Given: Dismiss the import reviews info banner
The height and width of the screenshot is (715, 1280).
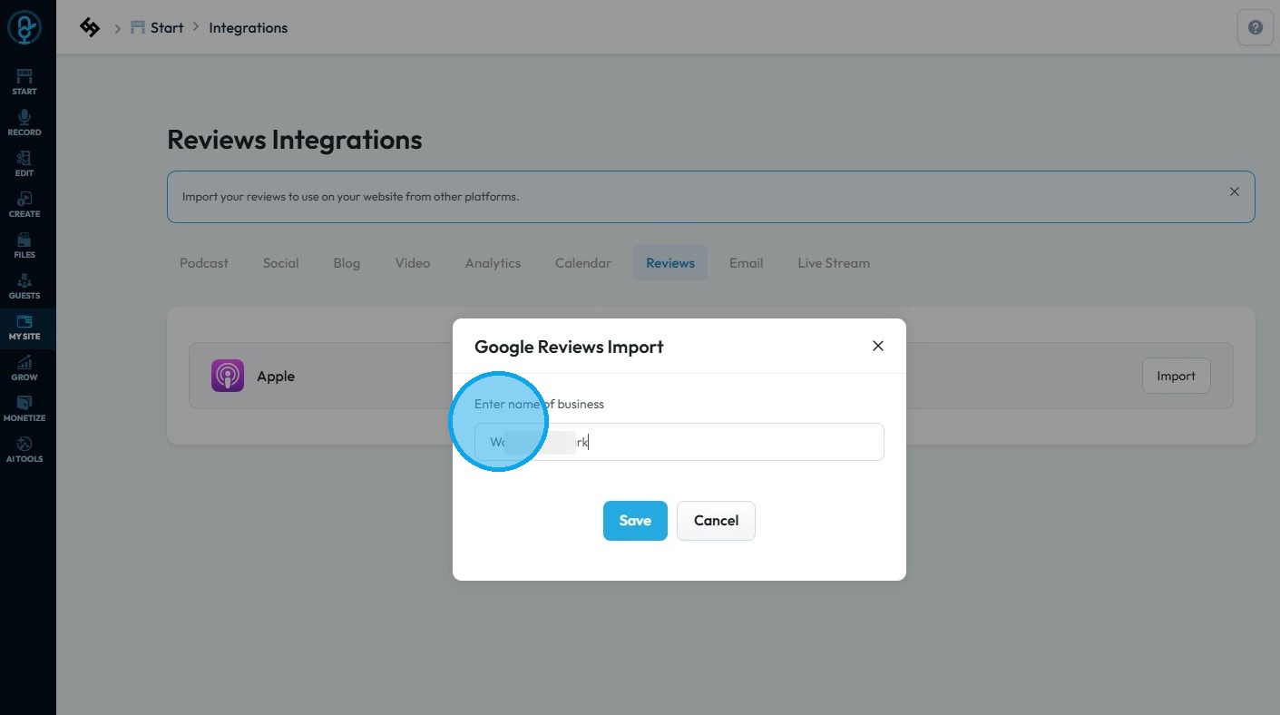Looking at the screenshot, I should coord(1234,191).
